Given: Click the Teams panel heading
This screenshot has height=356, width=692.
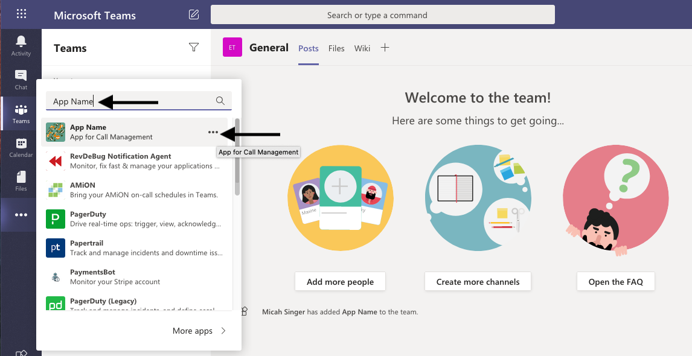Looking at the screenshot, I should (x=70, y=48).
